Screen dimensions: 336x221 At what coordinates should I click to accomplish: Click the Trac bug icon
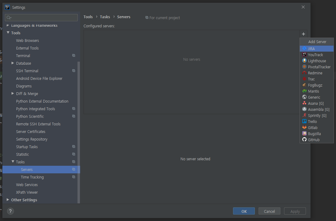[x=304, y=79]
